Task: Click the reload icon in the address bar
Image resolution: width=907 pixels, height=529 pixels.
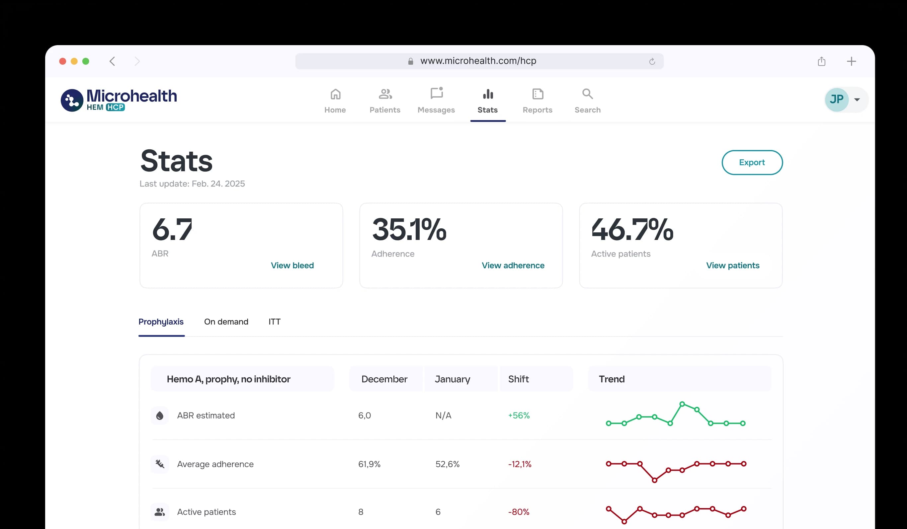Action: click(x=653, y=61)
